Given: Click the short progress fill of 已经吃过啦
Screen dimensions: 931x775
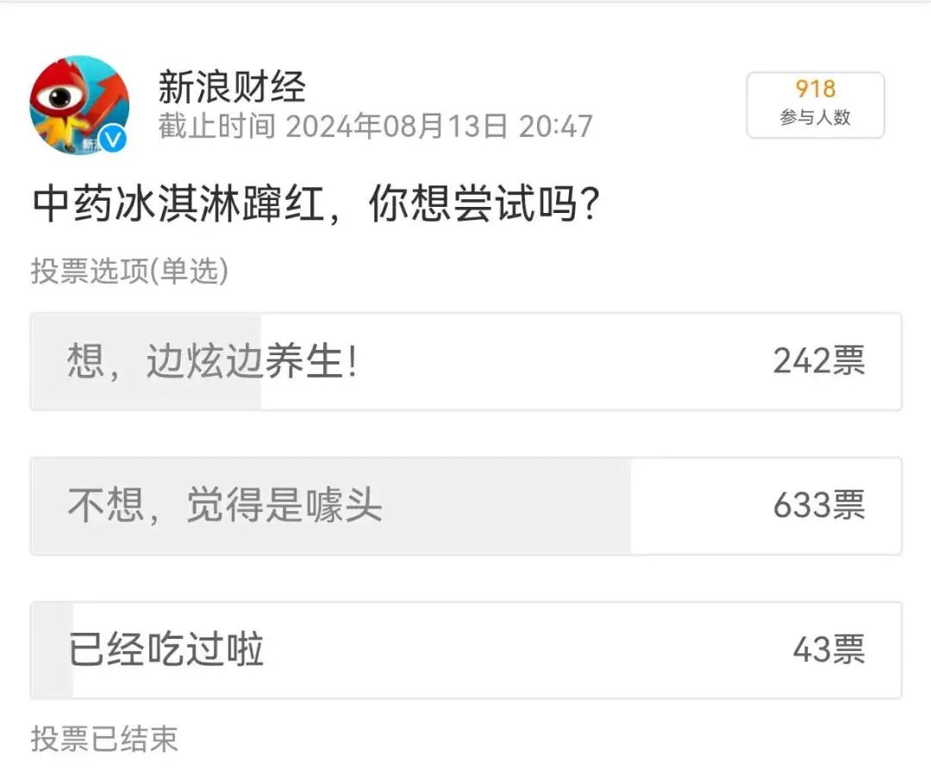Looking at the screenshot, I should [53, 650].
